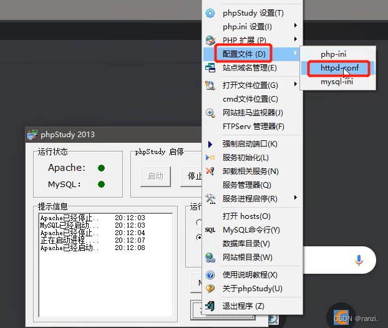Image resolution: width=388 pixels, height=328 pixels.
Task: Select the checked radio button in 运行 group
Action: pos(199,238)
